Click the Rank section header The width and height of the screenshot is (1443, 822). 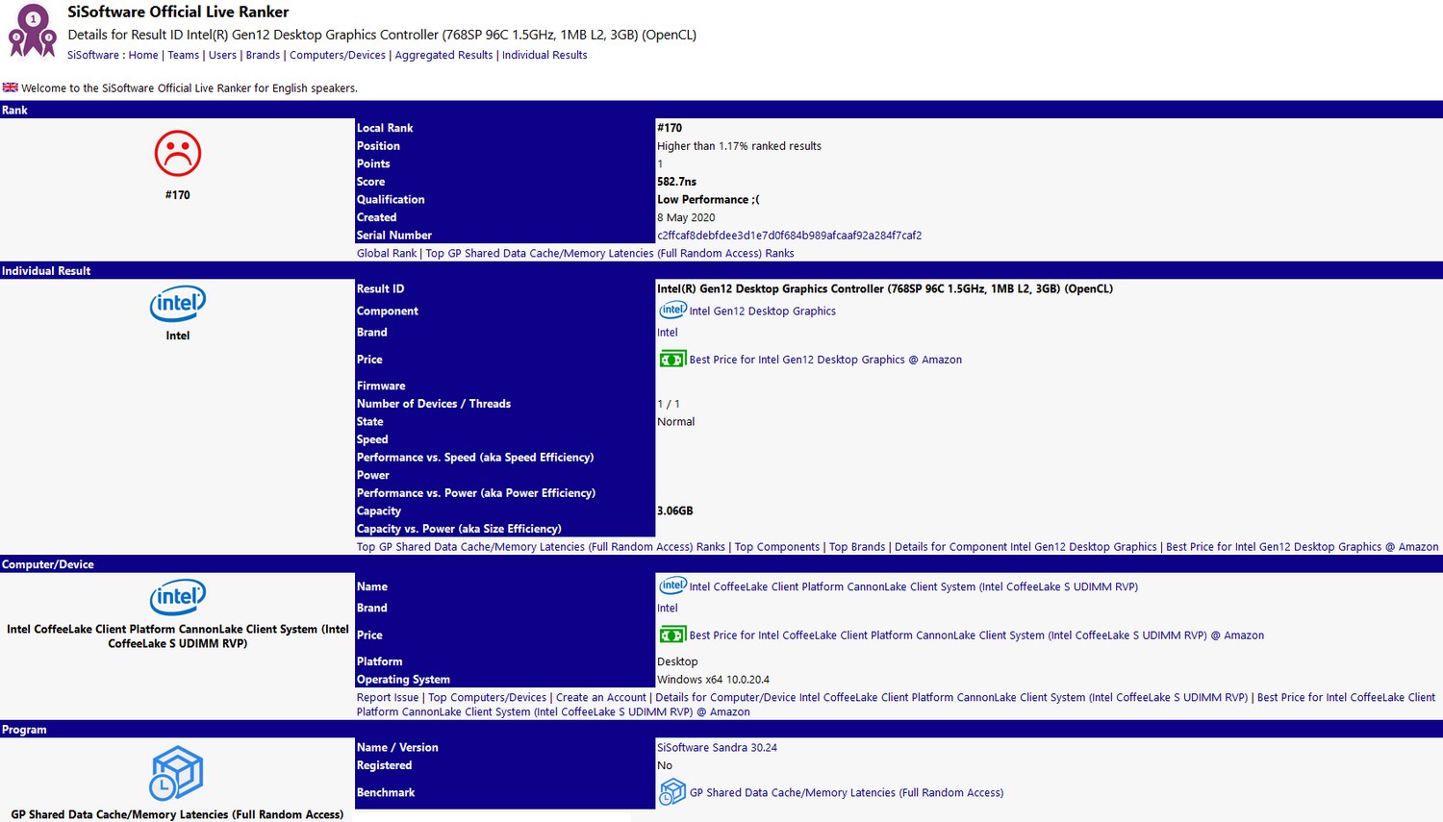721,110
